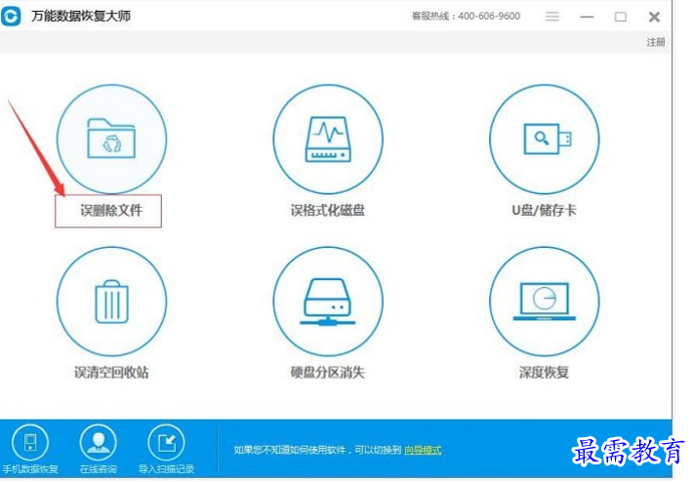Click the 手机数据恢复 caption
Viewport: 693px width, 482px height.
coord(30,469)
